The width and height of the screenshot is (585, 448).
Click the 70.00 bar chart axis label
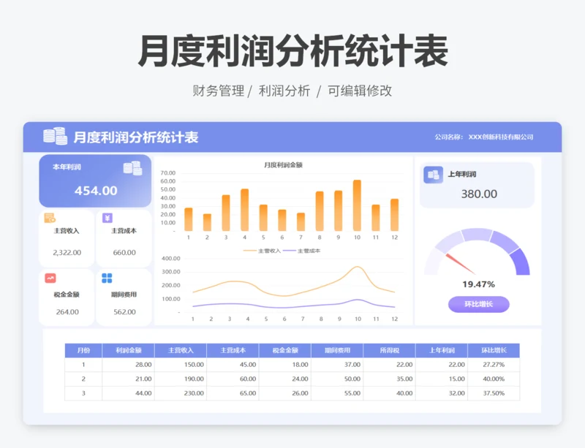(168, 172)
